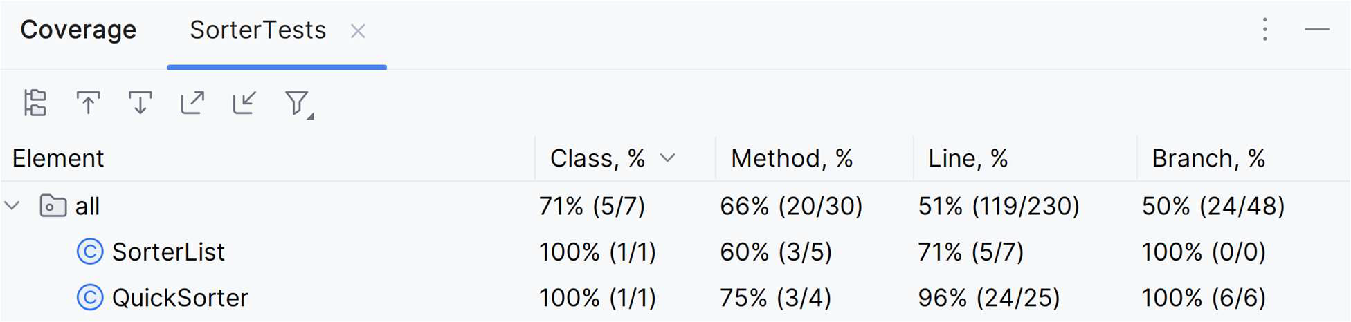
Task: Click the import coverage data icon
Action: click(x=244, y=103)
